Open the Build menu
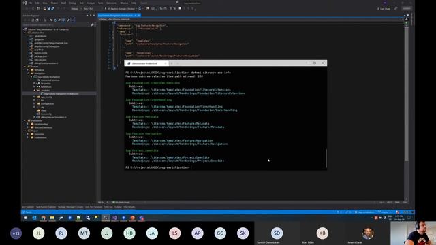The width and height of the screenshot is (436, 245). pyautogui.click(x=63, y=3)
